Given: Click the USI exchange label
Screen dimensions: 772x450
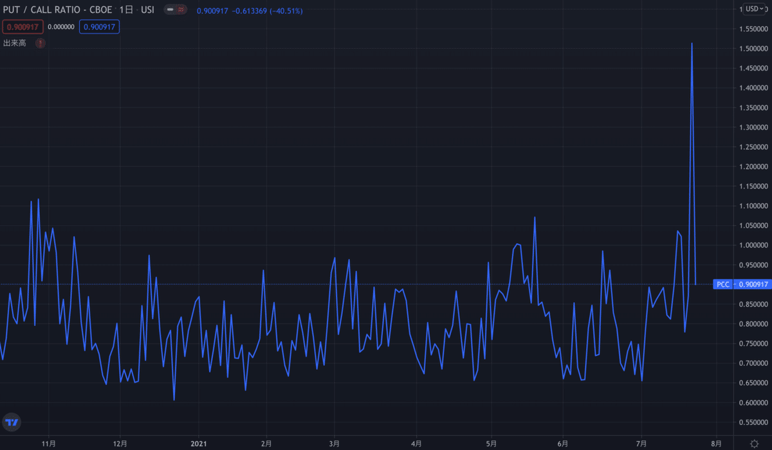Looking at the screenshot, I should coord(147,11).
